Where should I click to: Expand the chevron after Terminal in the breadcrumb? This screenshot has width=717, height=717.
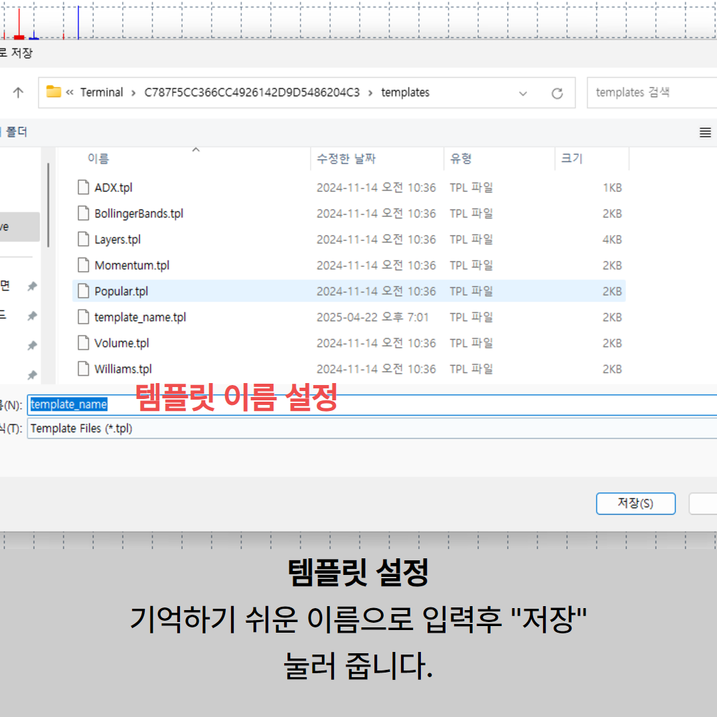pyautogui.click(x=131, y=92)
